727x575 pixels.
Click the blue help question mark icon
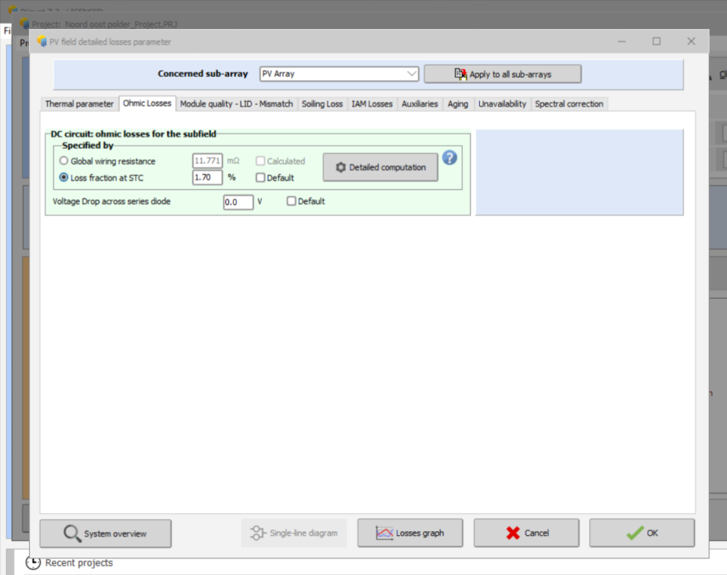click(x=449, y=157)
